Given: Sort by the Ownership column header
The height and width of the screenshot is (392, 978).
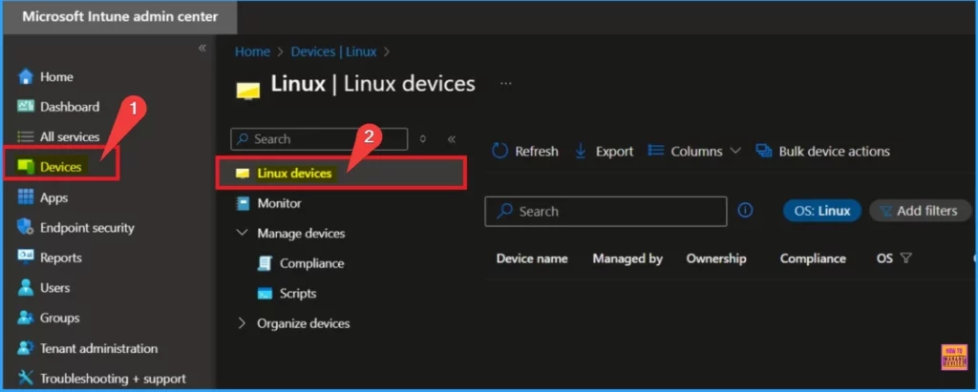Looking at the screenshot, I should pyautogui.click(x=716, y=258).
